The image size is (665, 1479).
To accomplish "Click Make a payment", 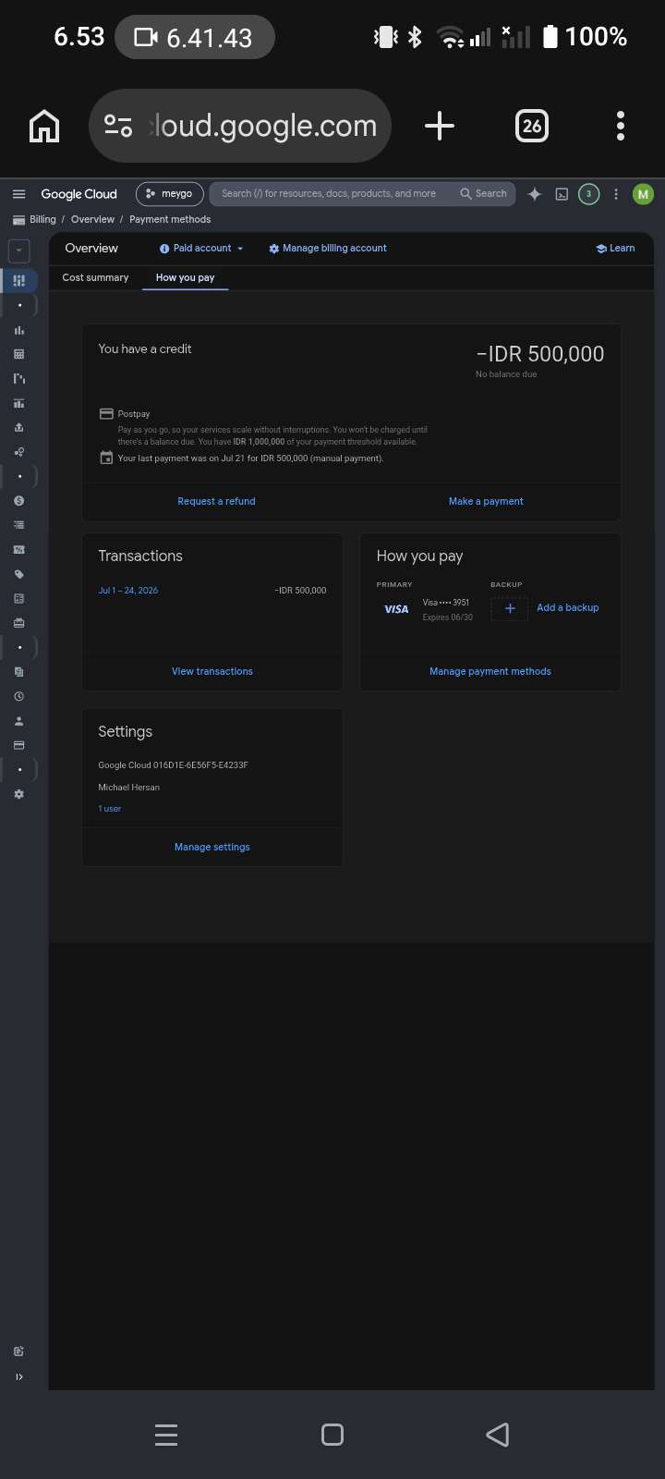I will [x=486, y=501].
